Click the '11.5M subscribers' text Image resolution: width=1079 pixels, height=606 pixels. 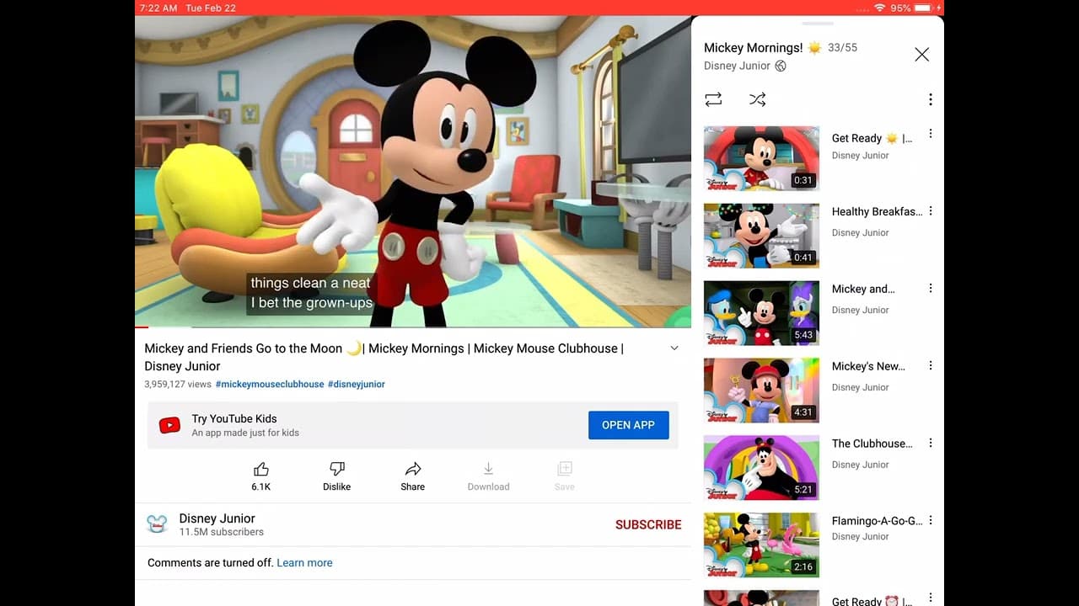(222, 532)
